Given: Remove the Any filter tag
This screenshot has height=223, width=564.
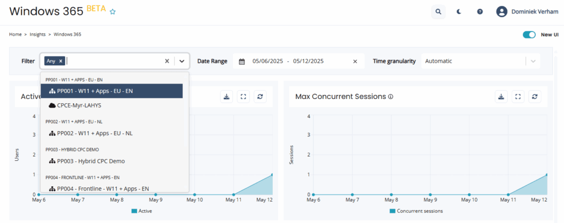Looking at the screenshot, I should coord(61,61).
